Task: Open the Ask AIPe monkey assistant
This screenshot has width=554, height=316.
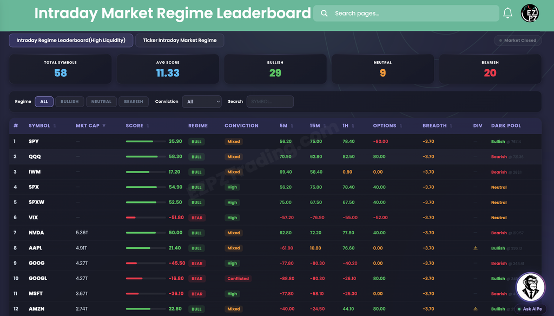Action: (530, 287)
